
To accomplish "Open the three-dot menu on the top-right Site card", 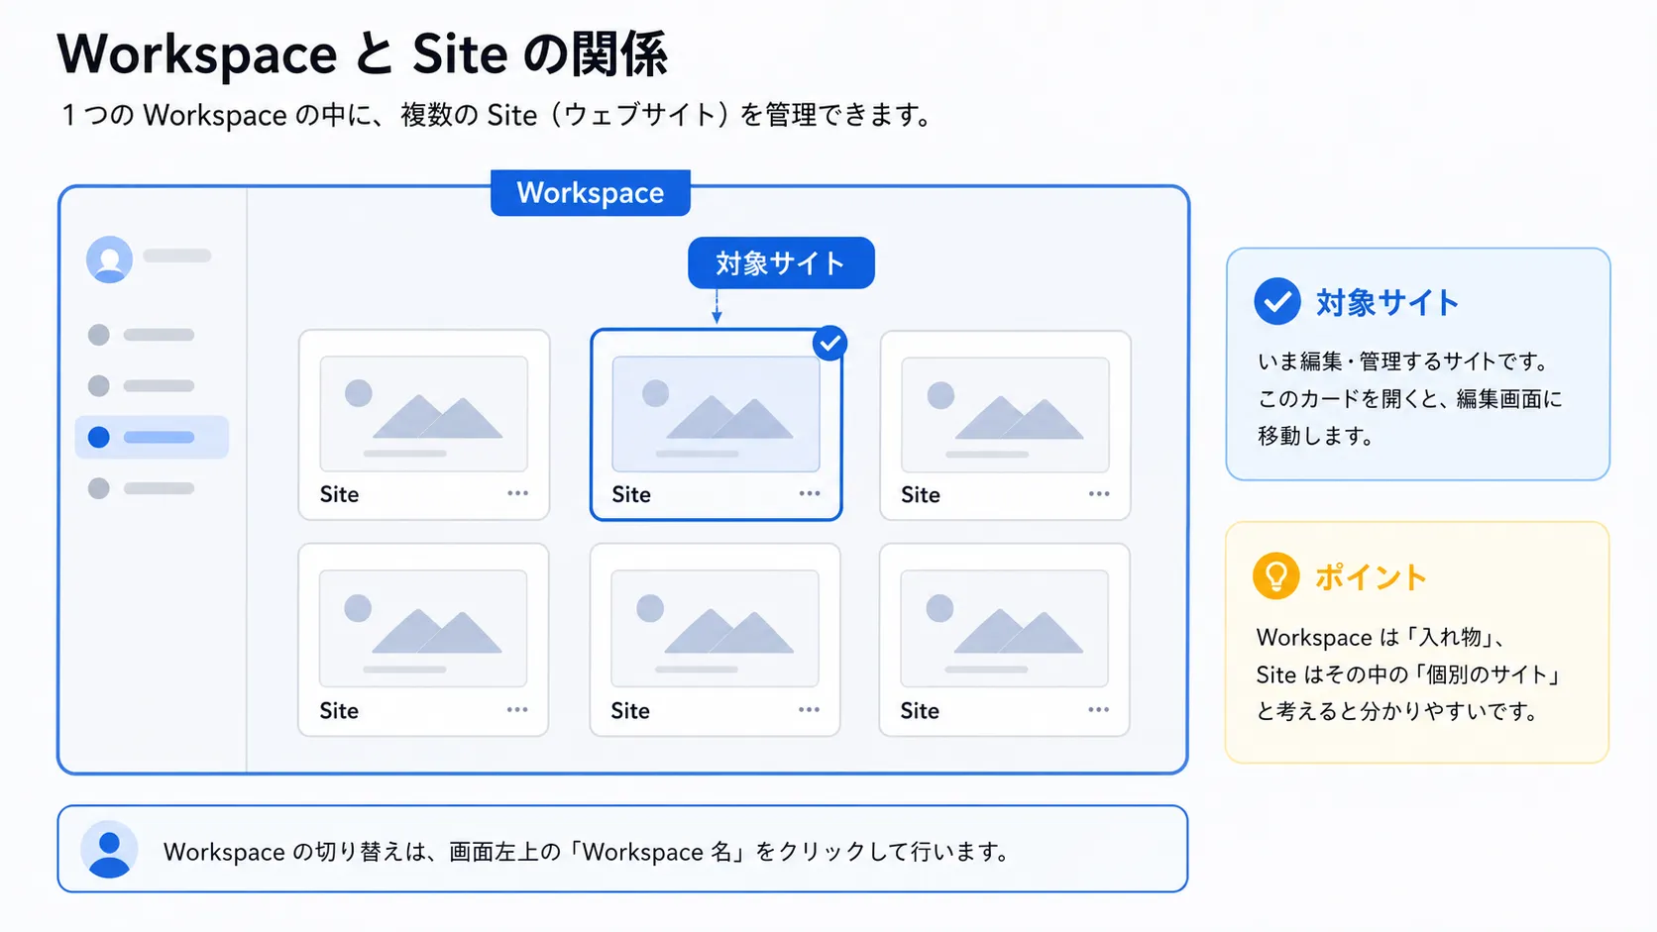I will 1099,493.
